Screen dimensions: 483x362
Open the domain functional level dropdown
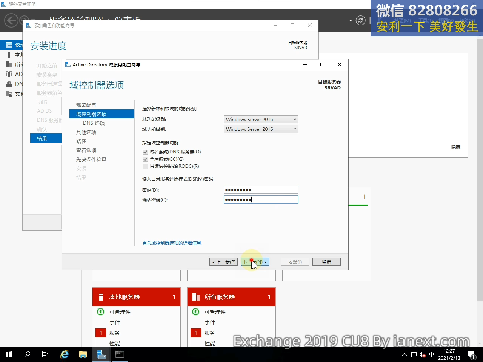(261, 129)
